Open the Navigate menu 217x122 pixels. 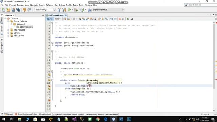click(x=34, y=5)
